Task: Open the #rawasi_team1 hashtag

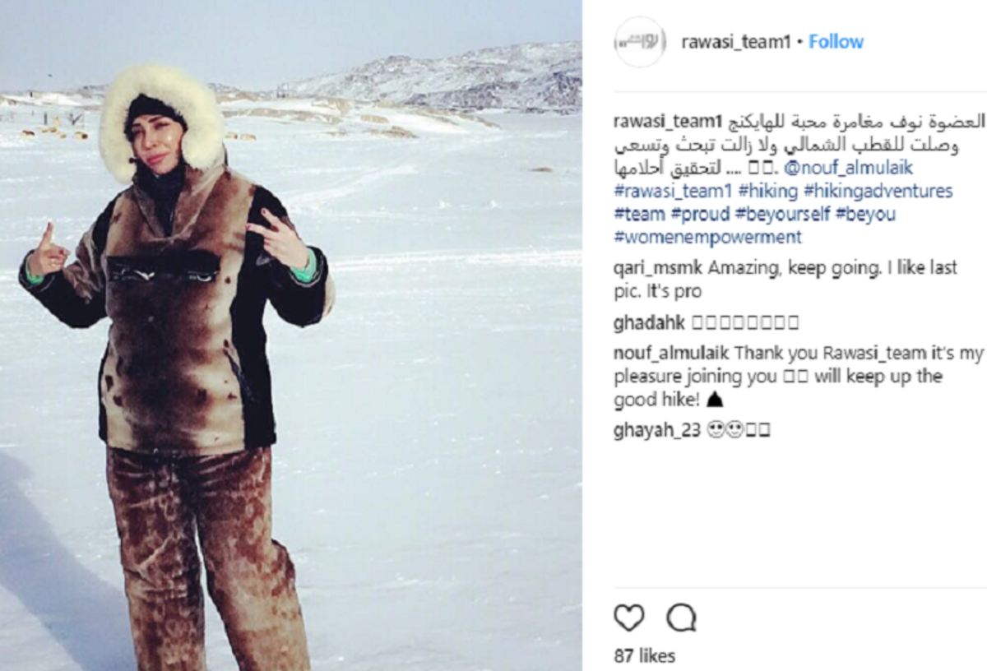Action: tap(673, 192)
